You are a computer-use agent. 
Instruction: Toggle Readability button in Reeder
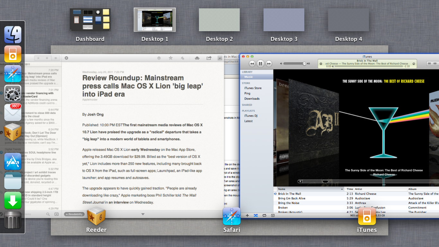pos(74,214)
